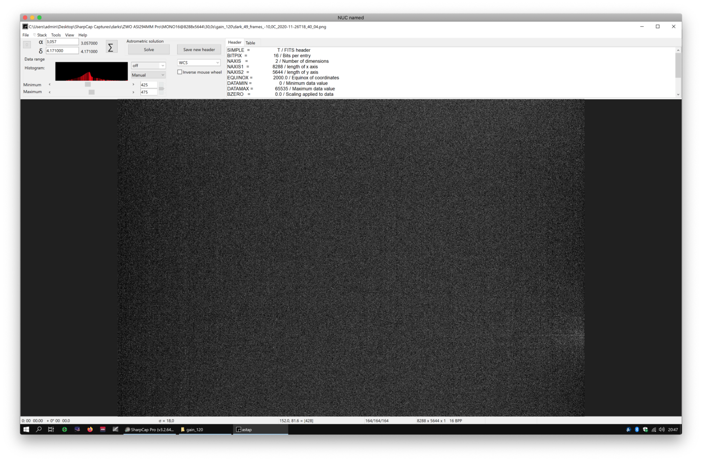Click the taskbar search magnifier icon

coord(39,429)
